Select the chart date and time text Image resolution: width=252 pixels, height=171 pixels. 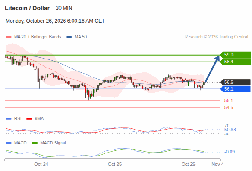tap(55, 21)
